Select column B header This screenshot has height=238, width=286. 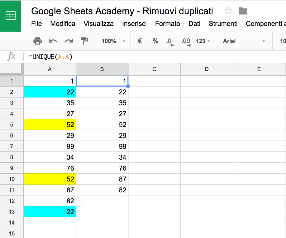(102, 69)
